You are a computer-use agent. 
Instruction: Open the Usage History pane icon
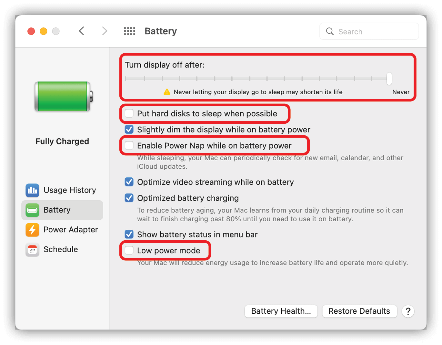coord(32,190)
